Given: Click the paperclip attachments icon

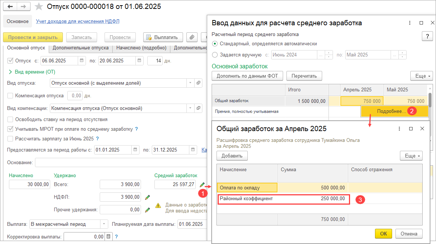Looking at the screenshot, I should (x=192, y=37).
